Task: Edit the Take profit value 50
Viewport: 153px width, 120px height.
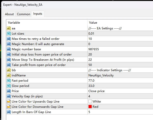Action: [x=120, y=65]
